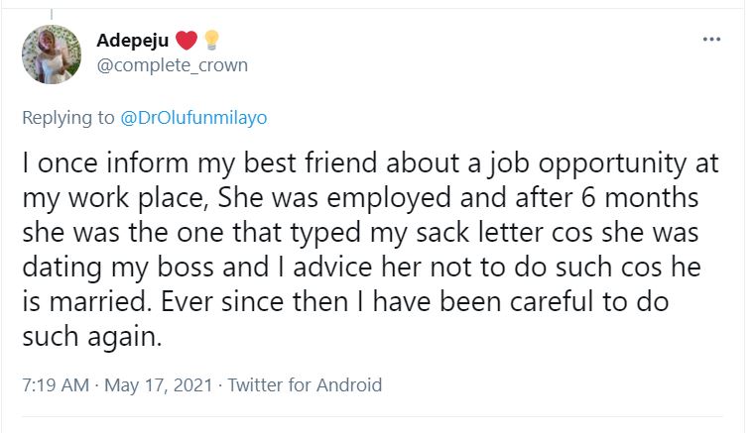Click the red heart emoji beside Adepeju

(187, 41)
